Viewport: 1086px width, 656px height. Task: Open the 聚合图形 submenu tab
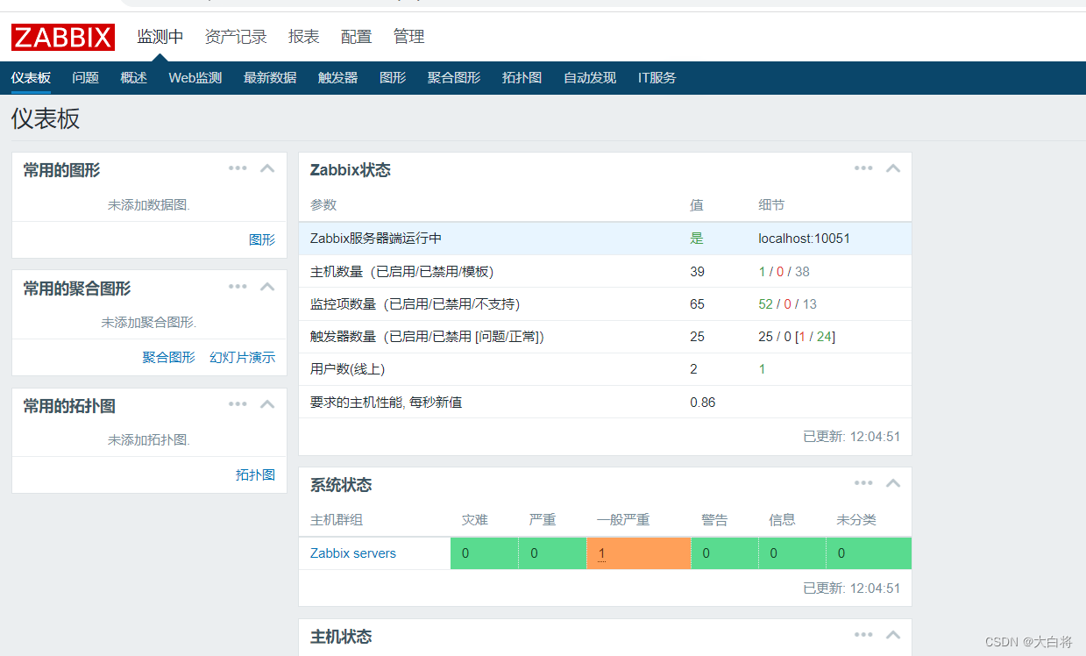click(x=454, y=78)
